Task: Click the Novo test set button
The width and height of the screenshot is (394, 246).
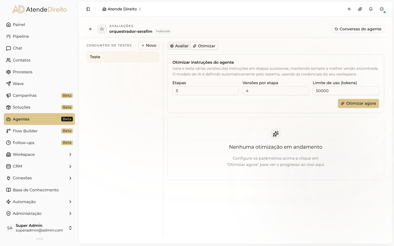Action: (149, 45)
